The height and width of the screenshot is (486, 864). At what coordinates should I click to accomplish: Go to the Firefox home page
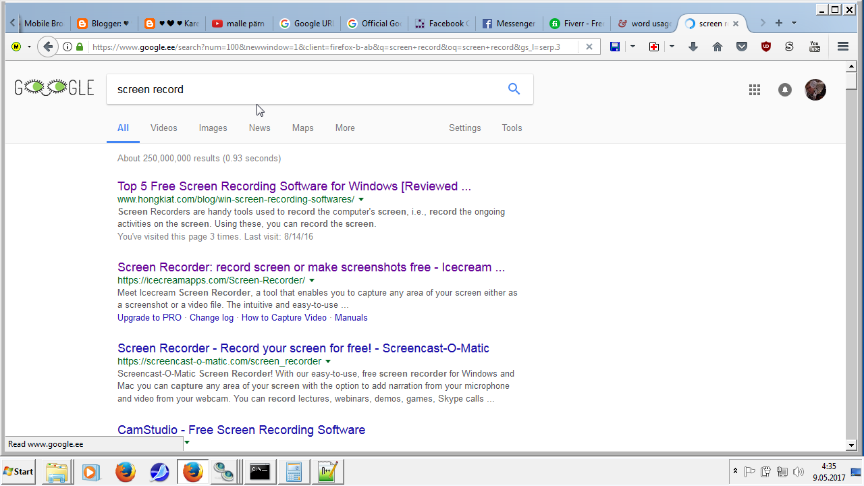coord(718,47)
